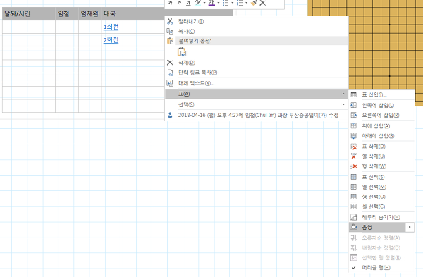The height and width of the screenshot is (277, 423).
Task: Click the descending sort entry (내림차순 정렬)
Action: (381, 247)
